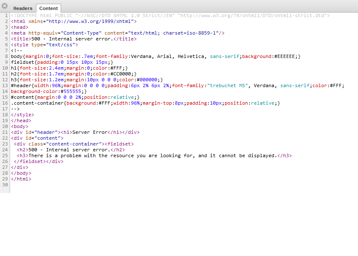Click the DOCTYPE declaration on line 1

click(x=170, y=15)
